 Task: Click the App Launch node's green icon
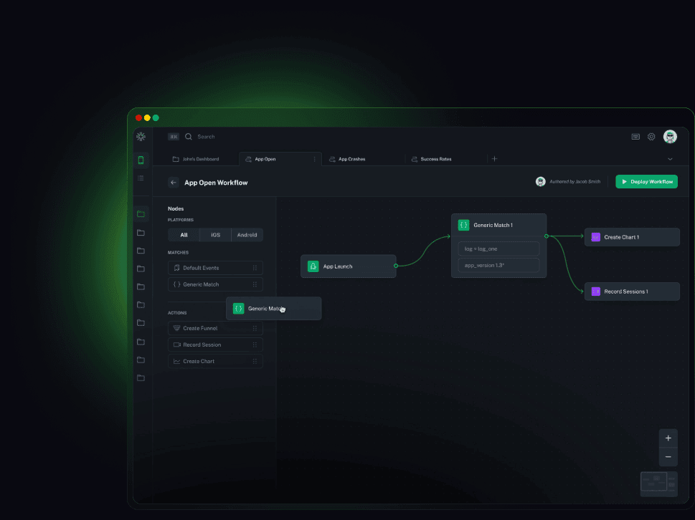tap(313, 266)
